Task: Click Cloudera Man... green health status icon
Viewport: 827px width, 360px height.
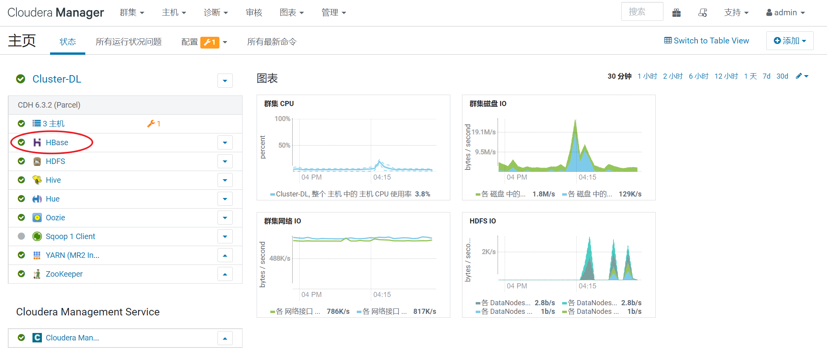Action: [22, 338]
